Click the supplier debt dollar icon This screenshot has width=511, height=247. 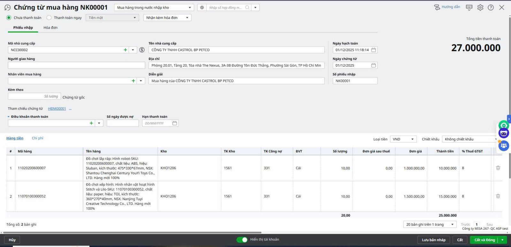click(142, 50)
